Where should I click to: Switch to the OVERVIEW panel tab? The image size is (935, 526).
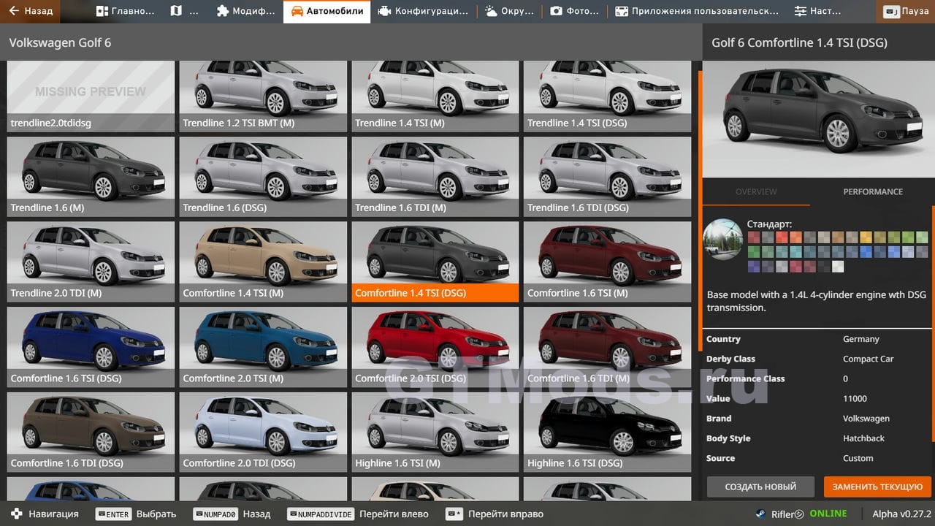pyautogui.click(x=756, y=191)
